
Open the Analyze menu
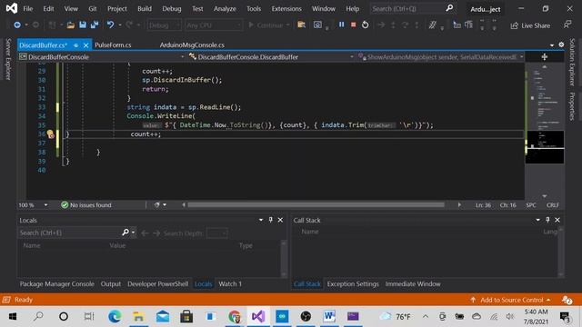click(x=225, y=8)
